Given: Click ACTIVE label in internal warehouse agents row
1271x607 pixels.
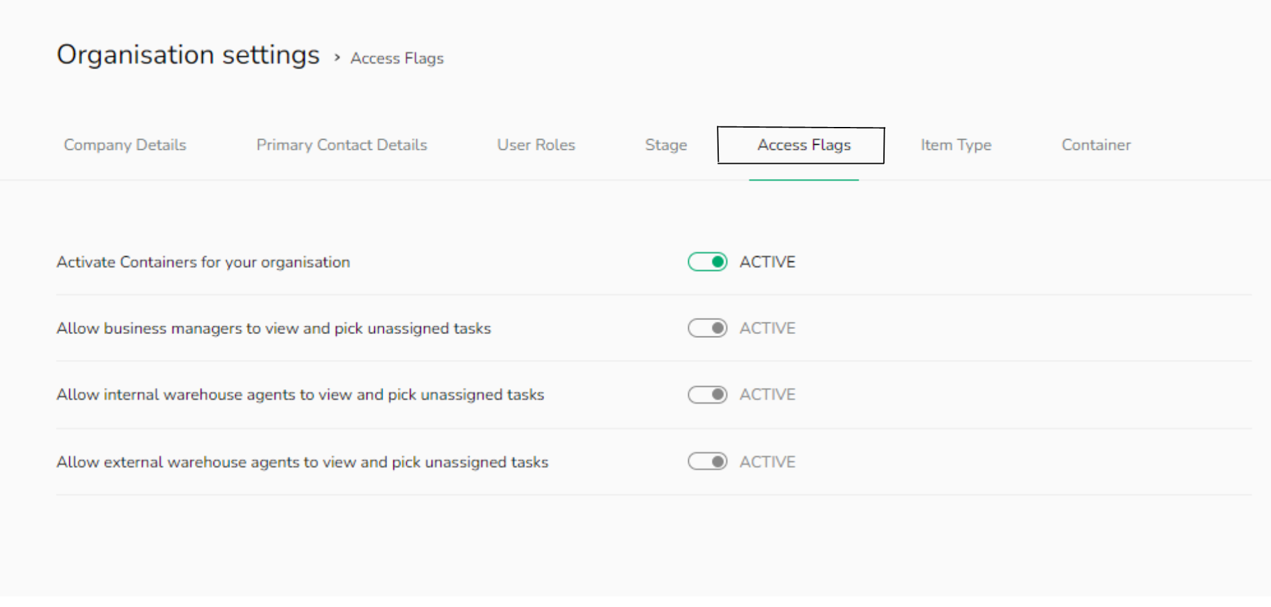Looking at the screenshot, I should pos(767,394).
